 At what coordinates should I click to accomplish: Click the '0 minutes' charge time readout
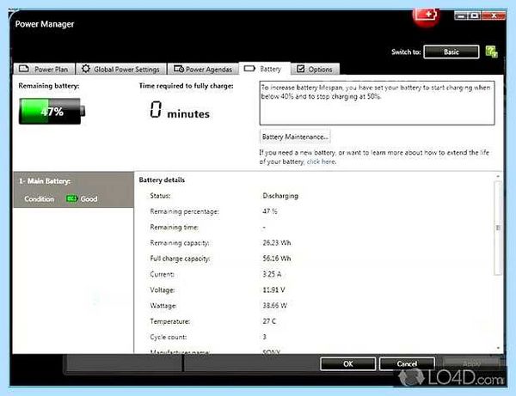[180, 111]
